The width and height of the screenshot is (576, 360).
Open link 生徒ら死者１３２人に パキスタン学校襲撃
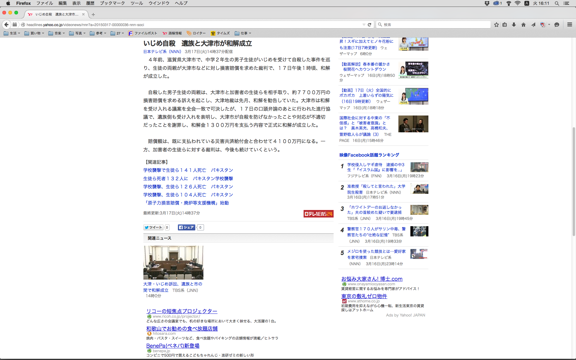pyautogui.click(x=188, y=178)
